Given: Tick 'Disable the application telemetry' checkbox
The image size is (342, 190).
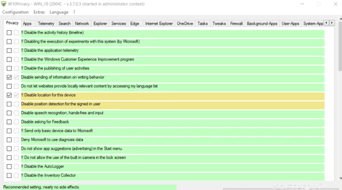Looking at the screenshot, I should tap(9, 51).
